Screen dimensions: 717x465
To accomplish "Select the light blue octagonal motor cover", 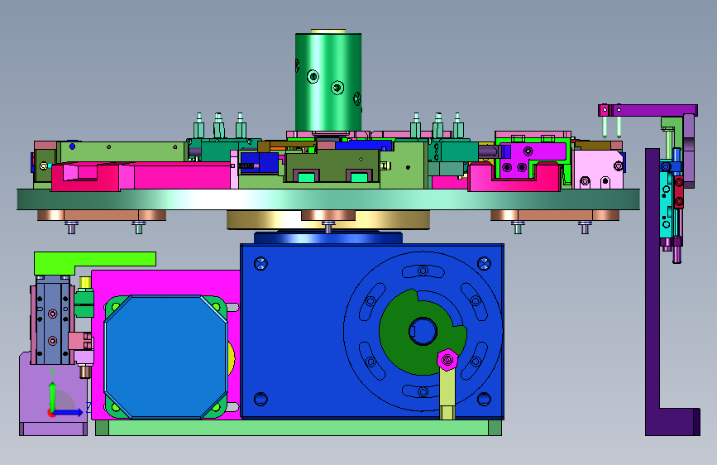I will click(x=166, y=357).
